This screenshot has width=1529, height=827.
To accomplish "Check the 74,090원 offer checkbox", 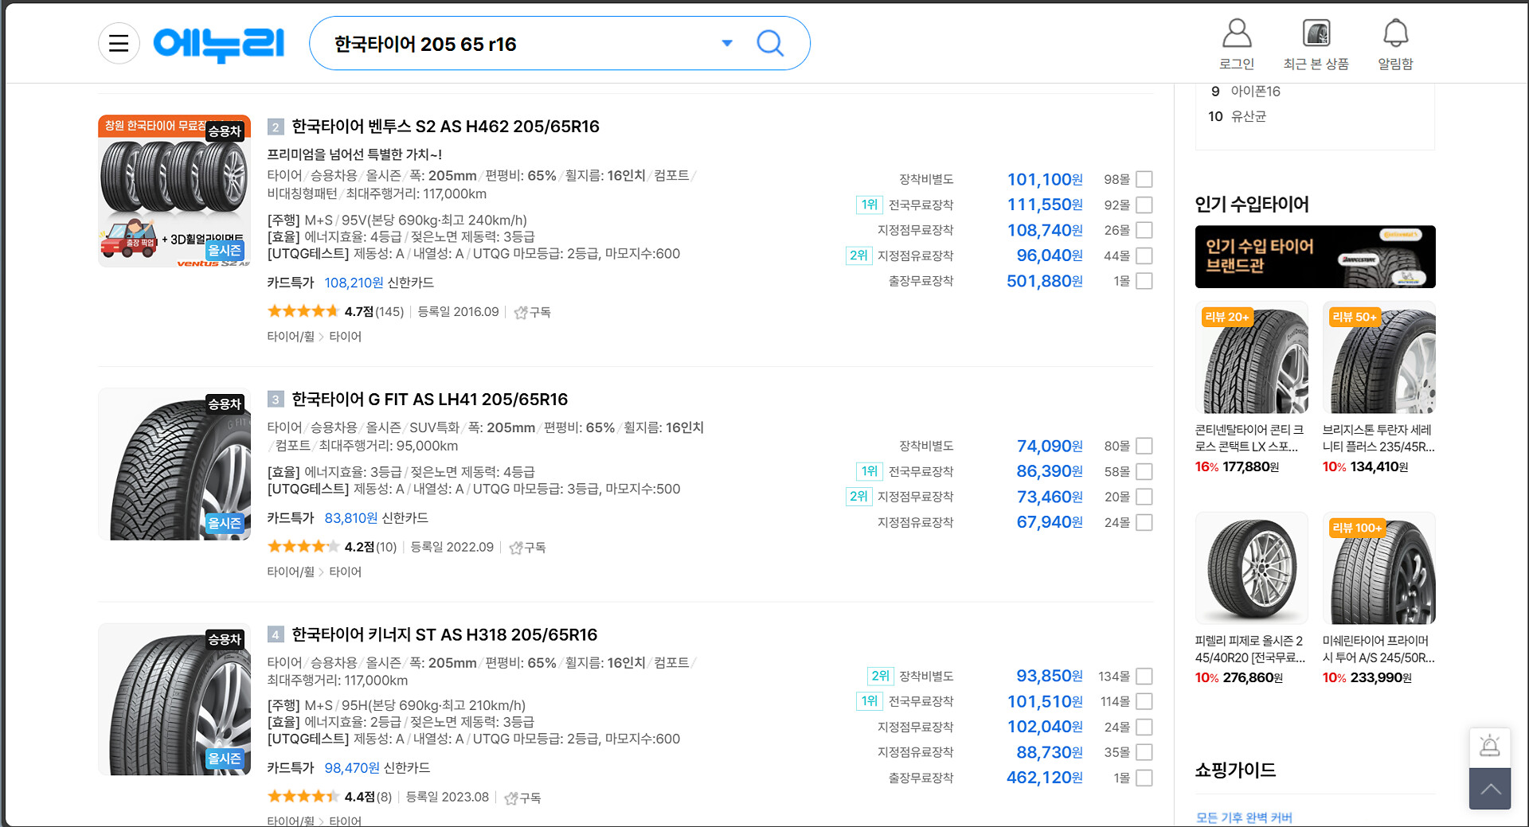I will pos(1144,447).
